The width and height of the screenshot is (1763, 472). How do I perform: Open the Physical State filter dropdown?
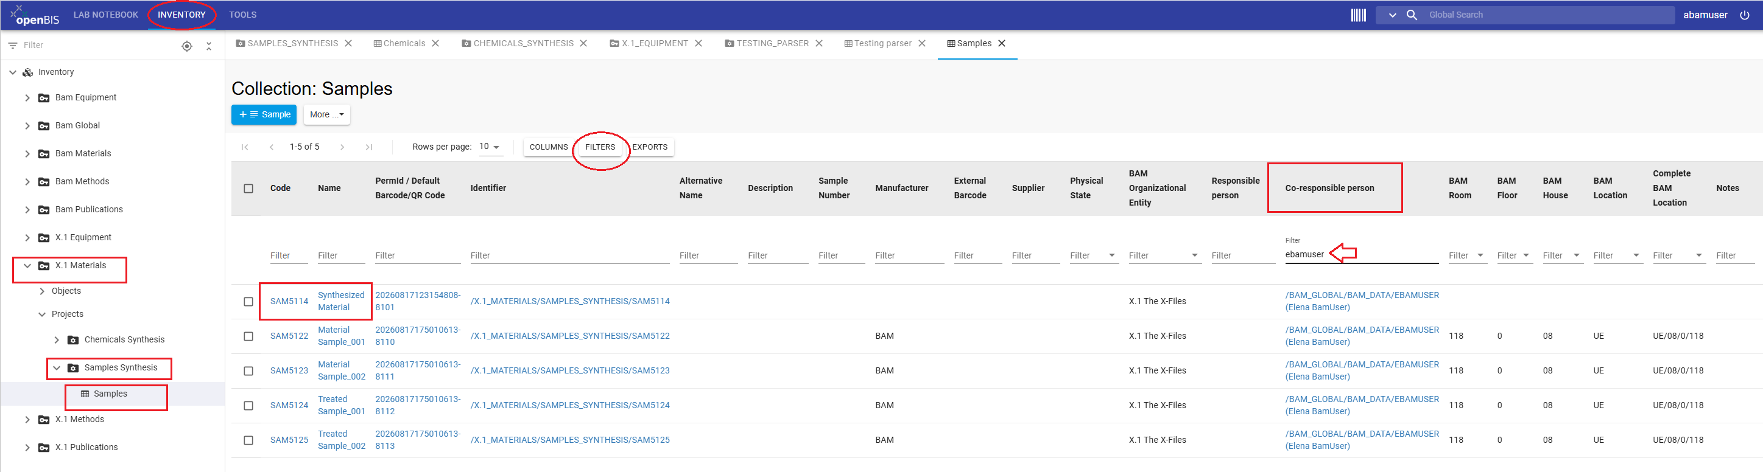1111,256
